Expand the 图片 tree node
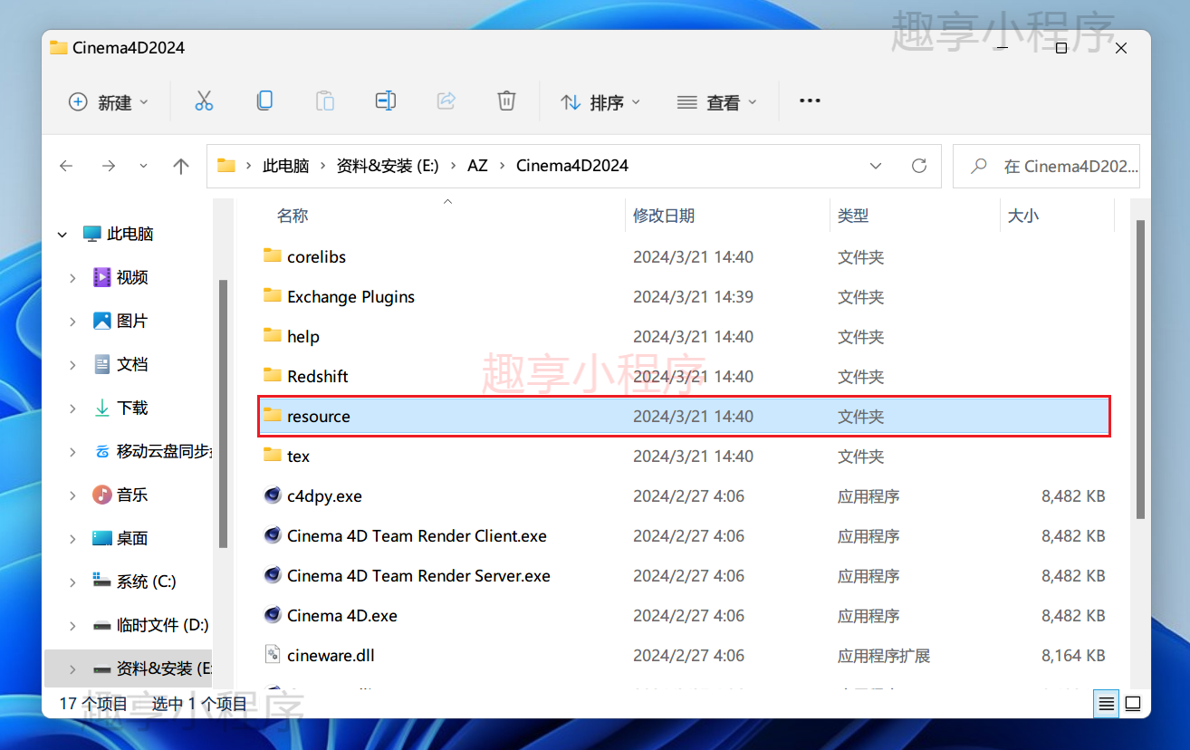Screen dimensions: 1190x750 coord(72,322)
